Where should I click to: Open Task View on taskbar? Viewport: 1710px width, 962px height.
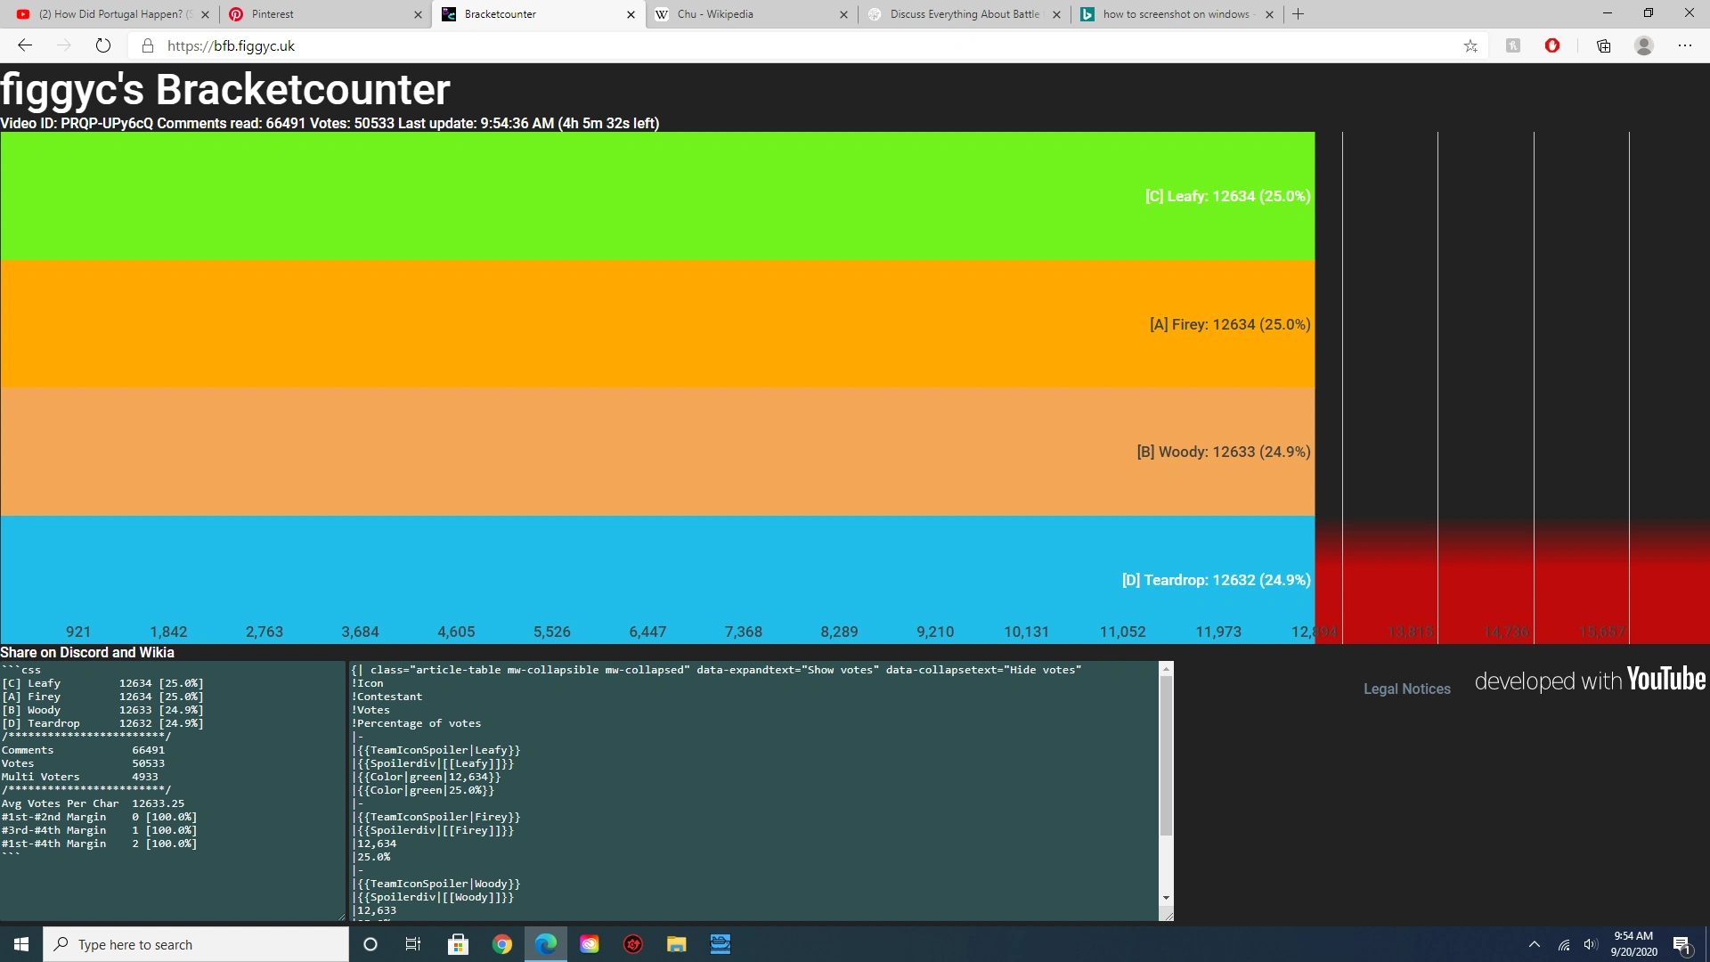[x=413, y=944]
